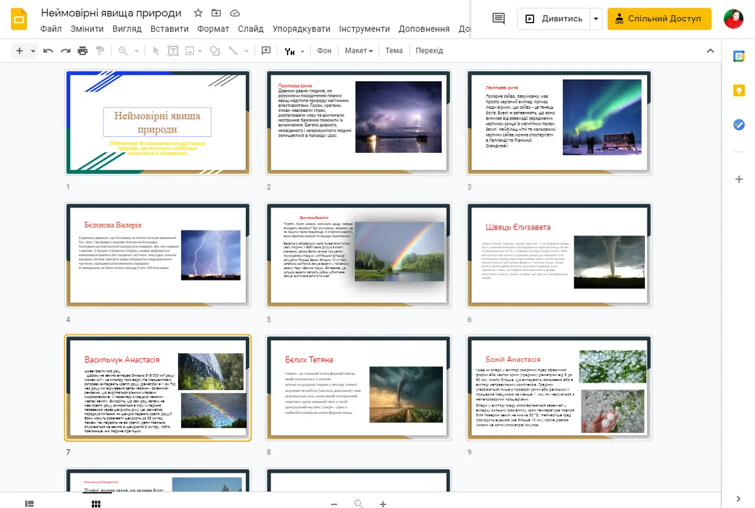Add a comment using the toolbar icon

point(266,51)
